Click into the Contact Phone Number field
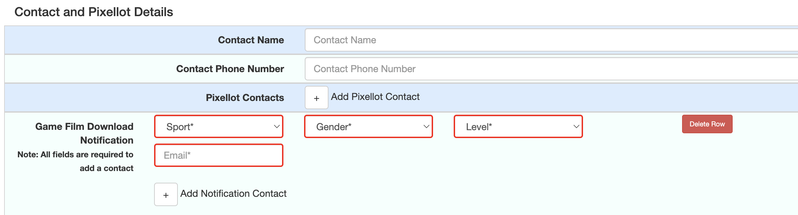This screenshot has height=215, width=798. 551,69
